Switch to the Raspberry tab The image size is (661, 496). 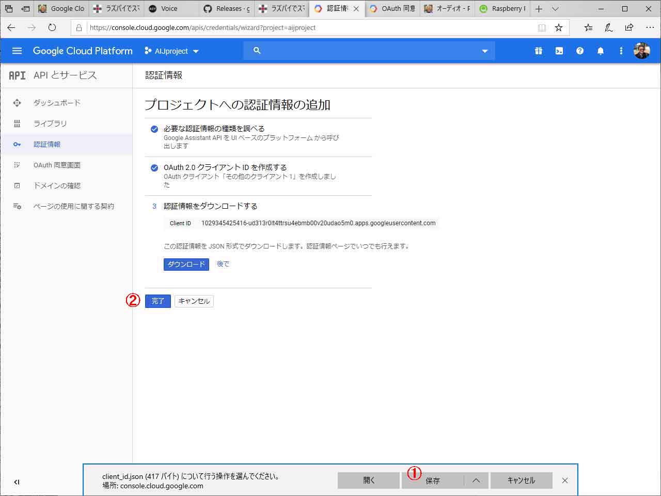[x=502, y=9]
